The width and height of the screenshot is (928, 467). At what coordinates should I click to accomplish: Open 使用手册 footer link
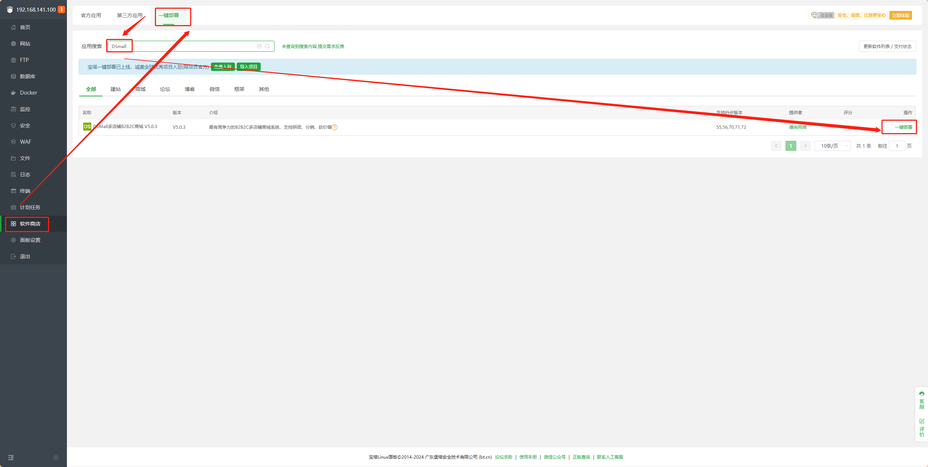click(x=528, y=457)
